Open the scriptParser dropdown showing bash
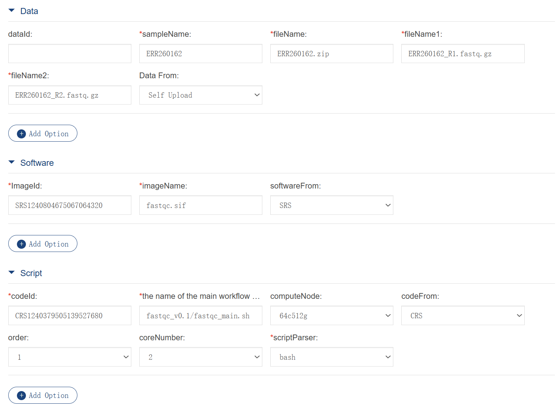 tap(332, 357)
